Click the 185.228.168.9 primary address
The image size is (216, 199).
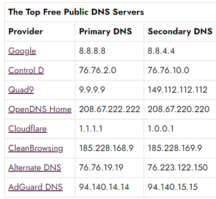106,148
